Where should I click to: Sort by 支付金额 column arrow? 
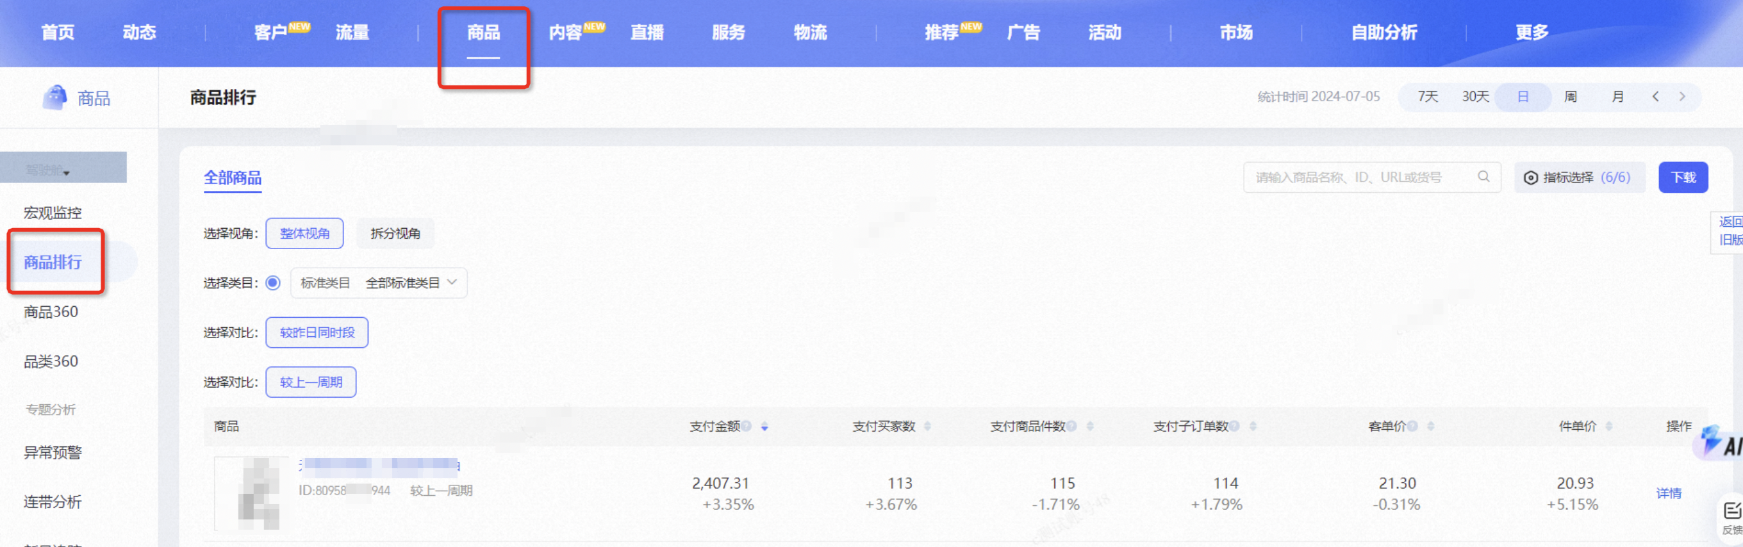click(x=764, y=427)
